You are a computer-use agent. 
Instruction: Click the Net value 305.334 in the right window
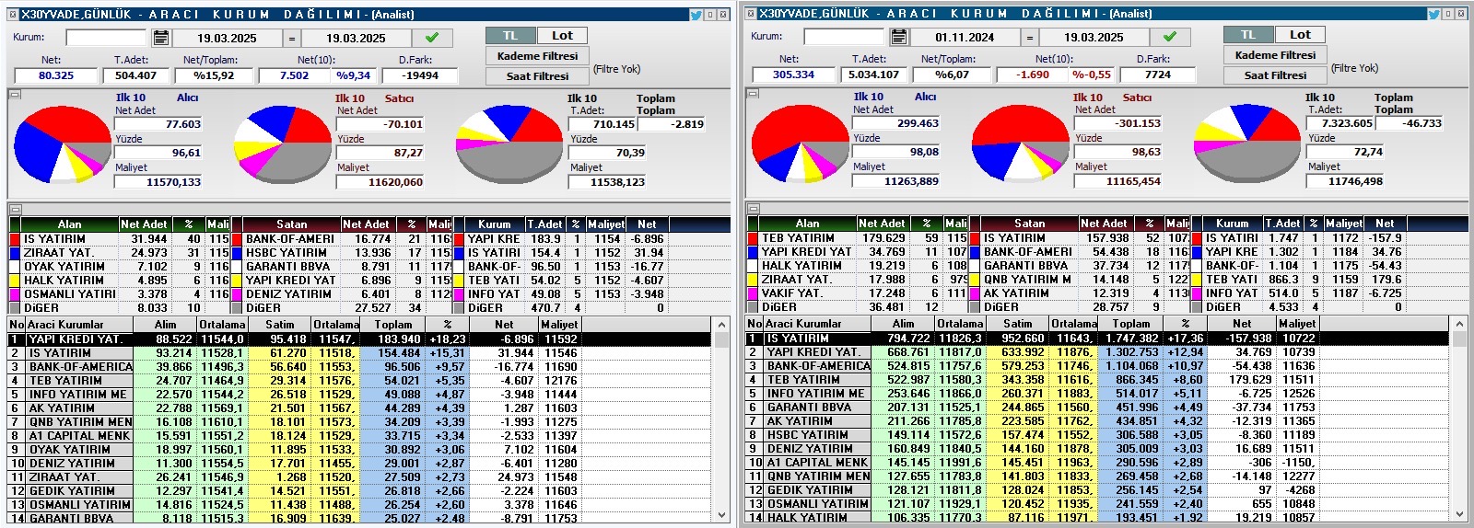793,75
